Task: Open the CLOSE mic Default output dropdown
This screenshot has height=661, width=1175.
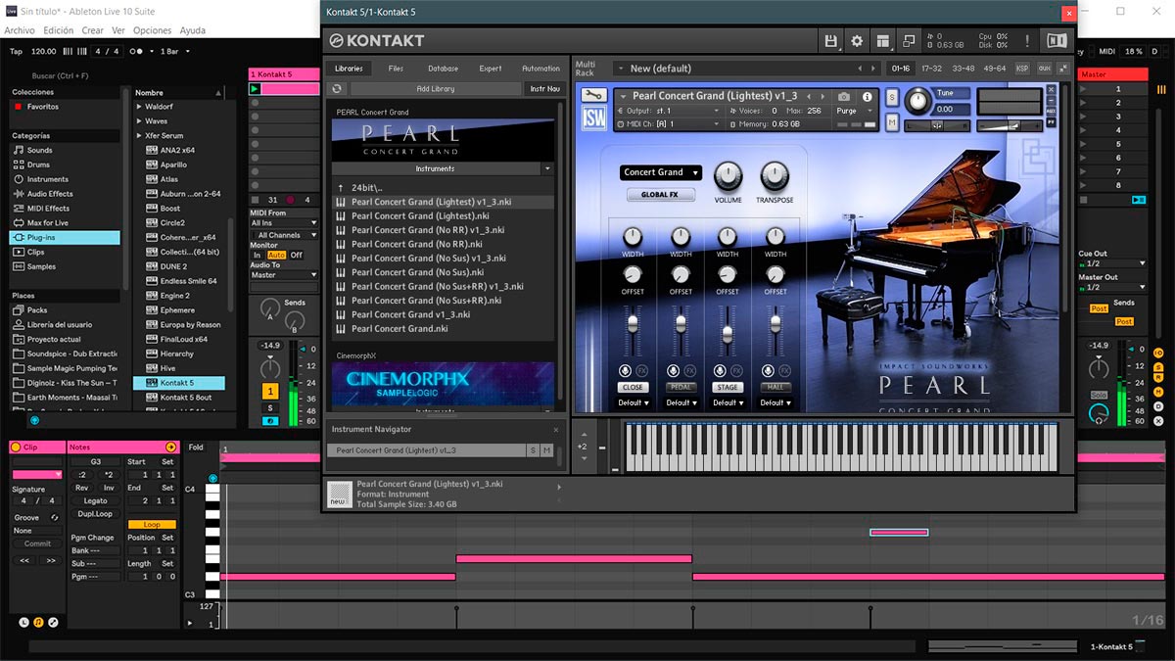Action: pyautogui.click(x=633, y=402)
